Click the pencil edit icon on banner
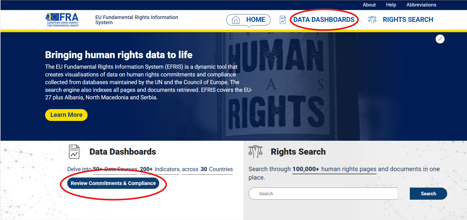Screen dimensions: 467x220 [440, 39]
